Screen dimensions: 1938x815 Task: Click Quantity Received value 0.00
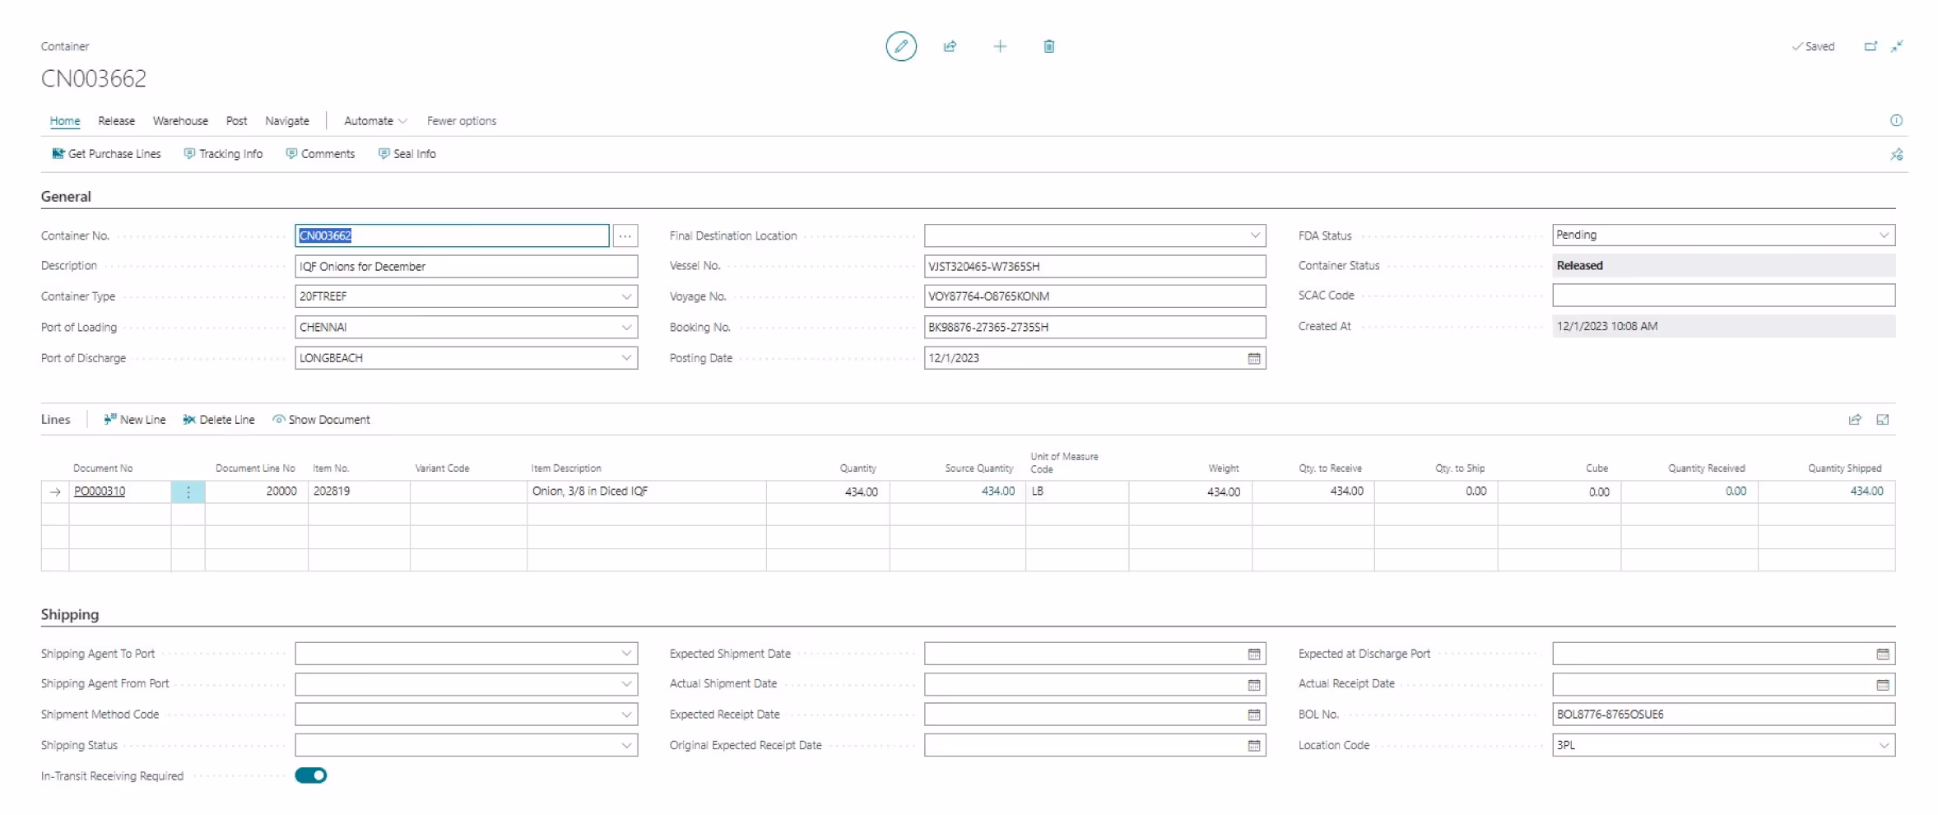(1736, 491)
